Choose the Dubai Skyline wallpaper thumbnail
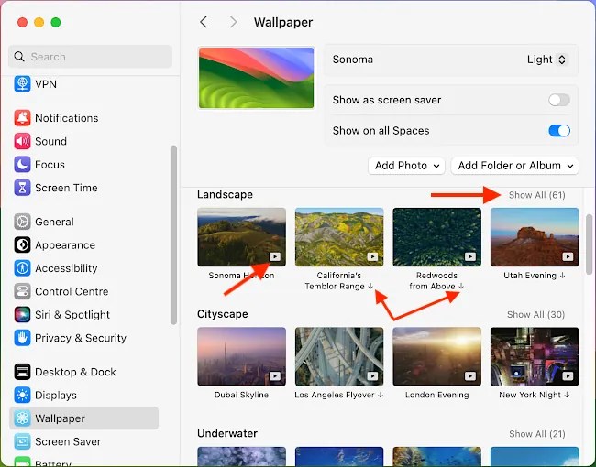596x467 pixels. [x=241, y=356]
